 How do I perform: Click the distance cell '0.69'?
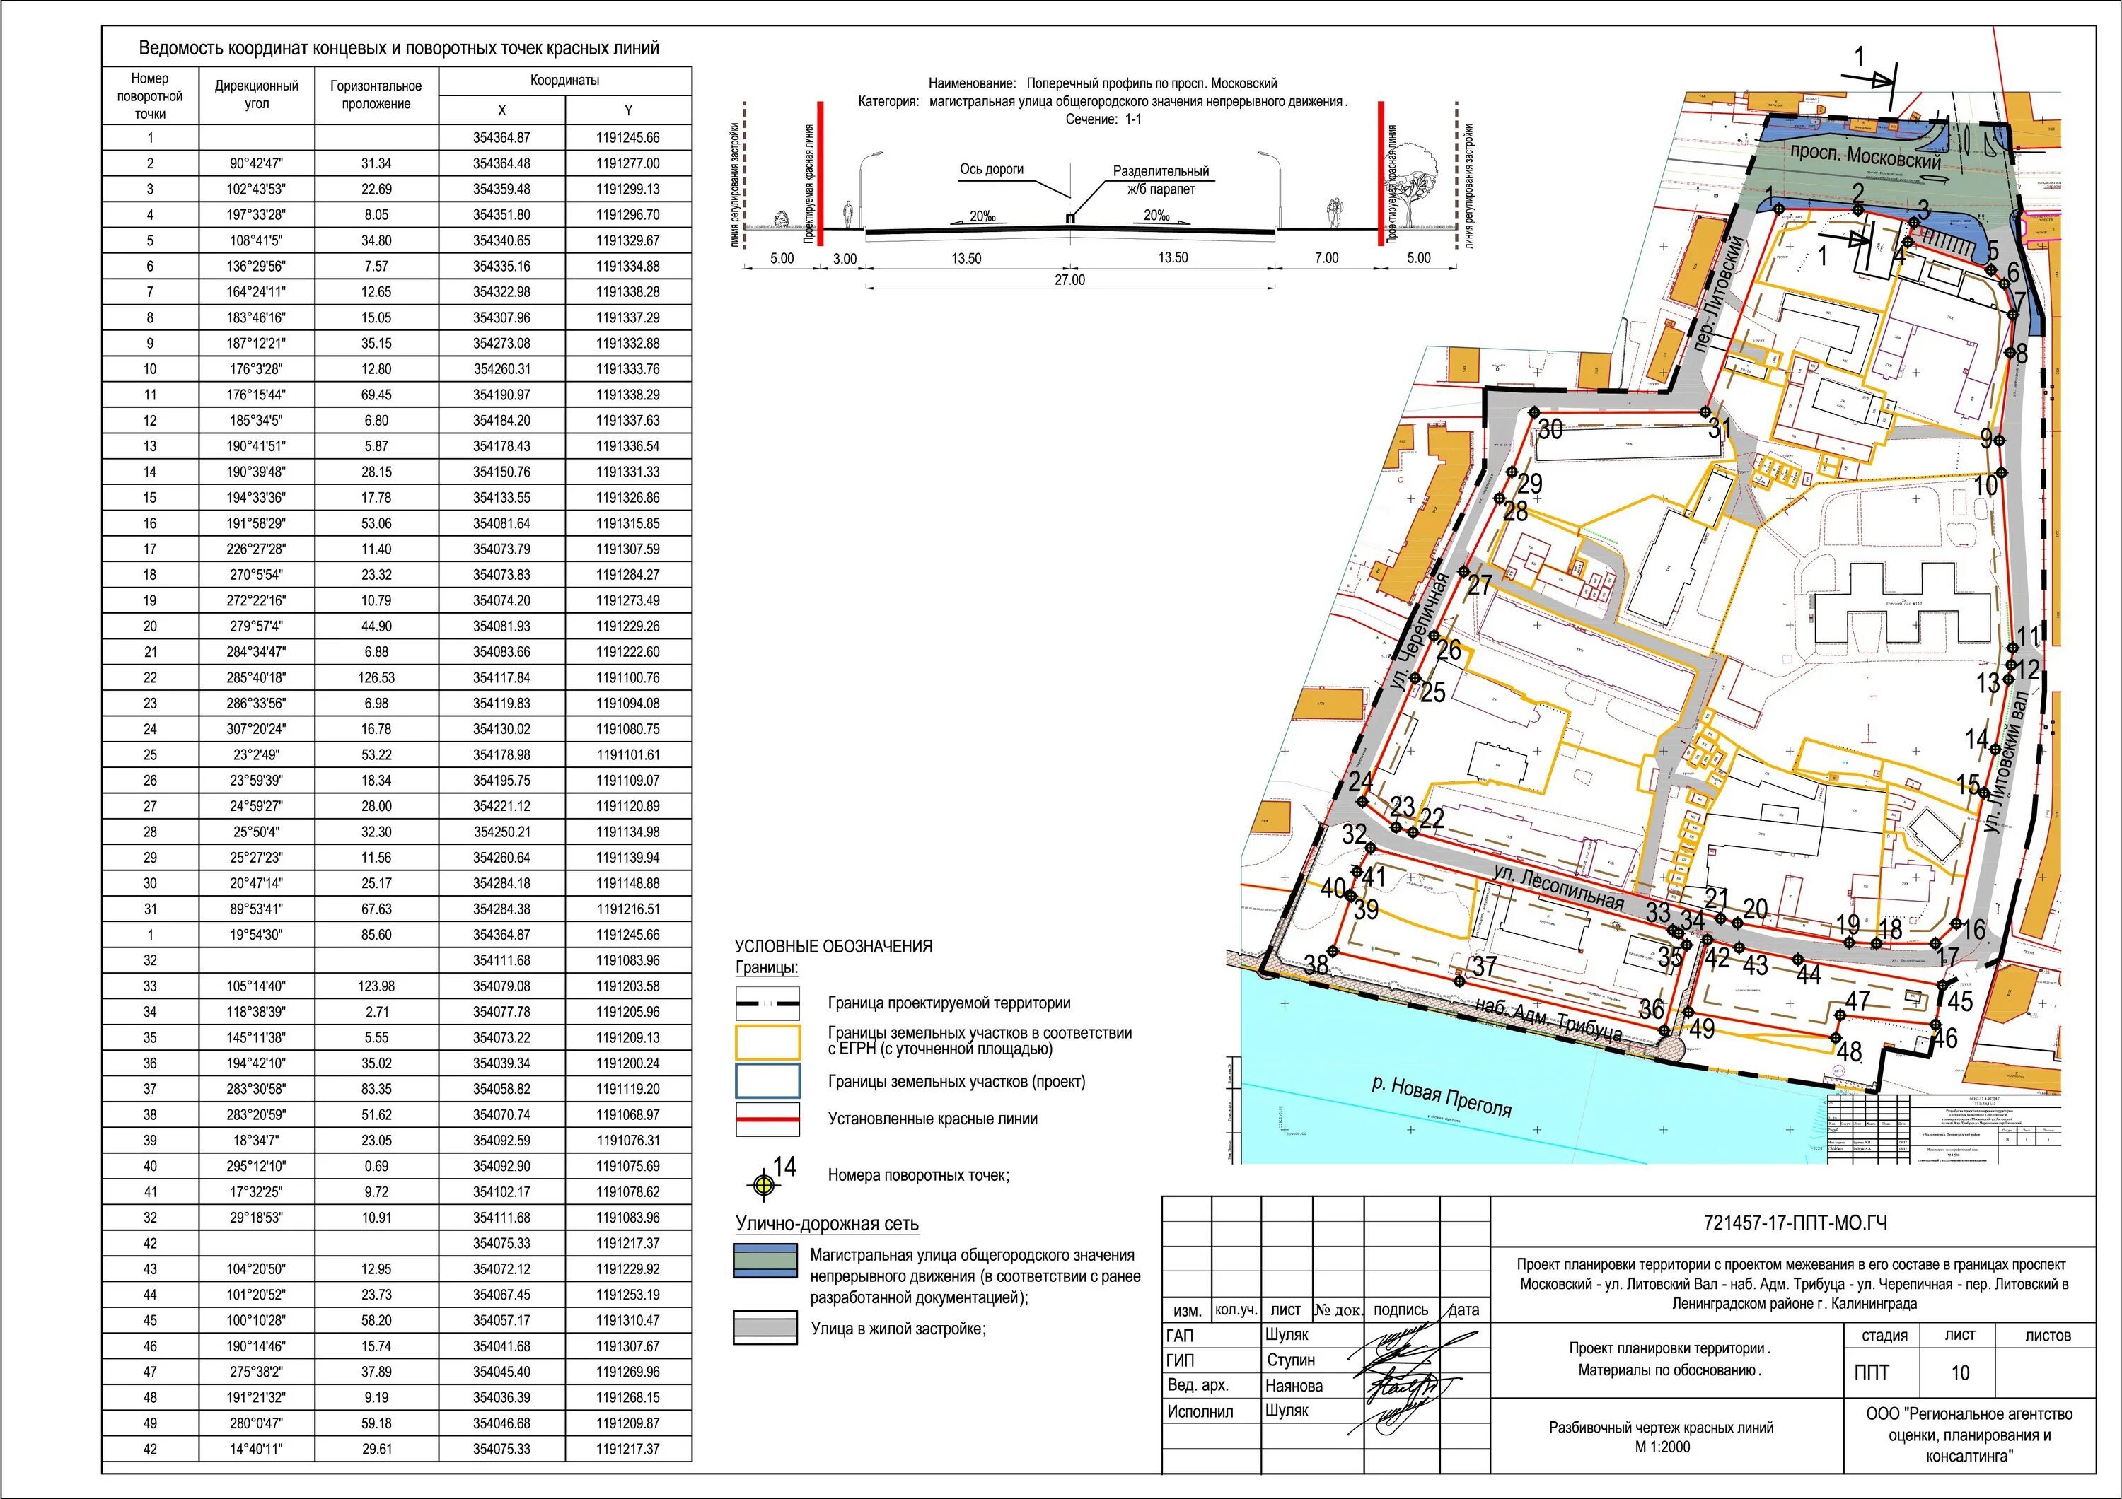[x=376, y=1165]
